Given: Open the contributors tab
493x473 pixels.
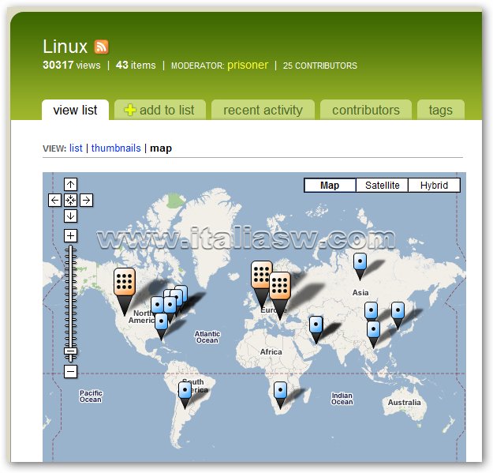Looking at the screenshot, I should [366, 110].
